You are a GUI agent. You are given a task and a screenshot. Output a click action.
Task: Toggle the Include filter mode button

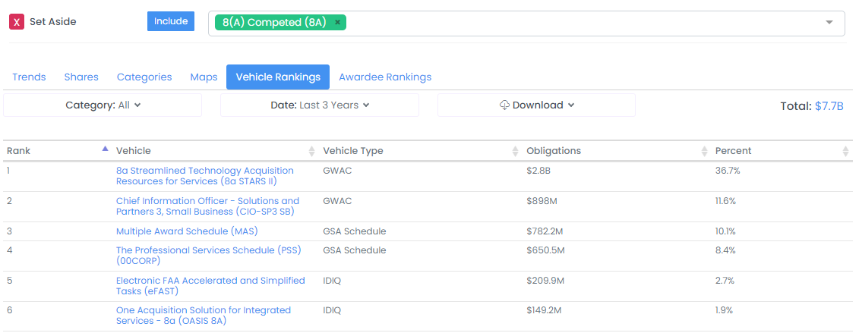pos(171,21)
